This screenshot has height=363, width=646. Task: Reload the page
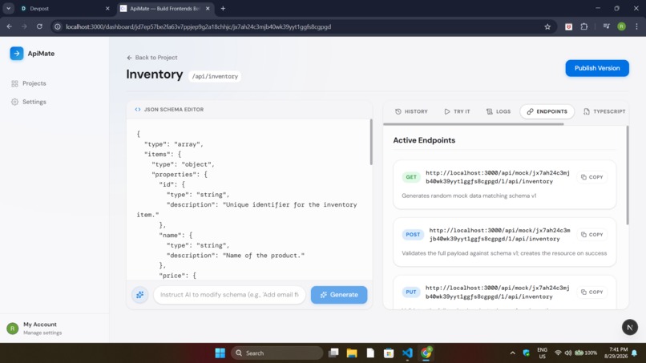(x=39, y=26)
